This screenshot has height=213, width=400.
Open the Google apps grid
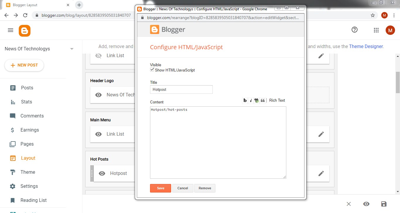coord(376,30)
